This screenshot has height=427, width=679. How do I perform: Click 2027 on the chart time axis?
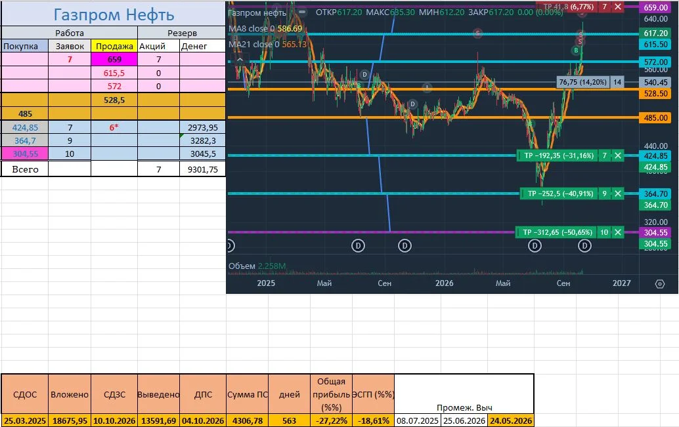tap(621, 283)
